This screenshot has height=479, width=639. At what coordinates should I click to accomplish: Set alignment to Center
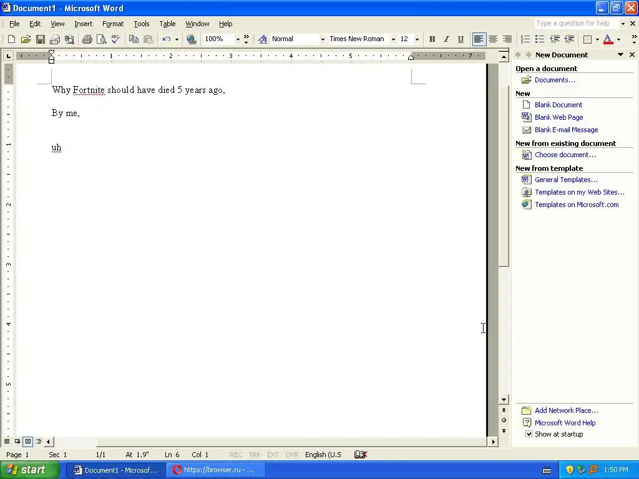(493, 39)
